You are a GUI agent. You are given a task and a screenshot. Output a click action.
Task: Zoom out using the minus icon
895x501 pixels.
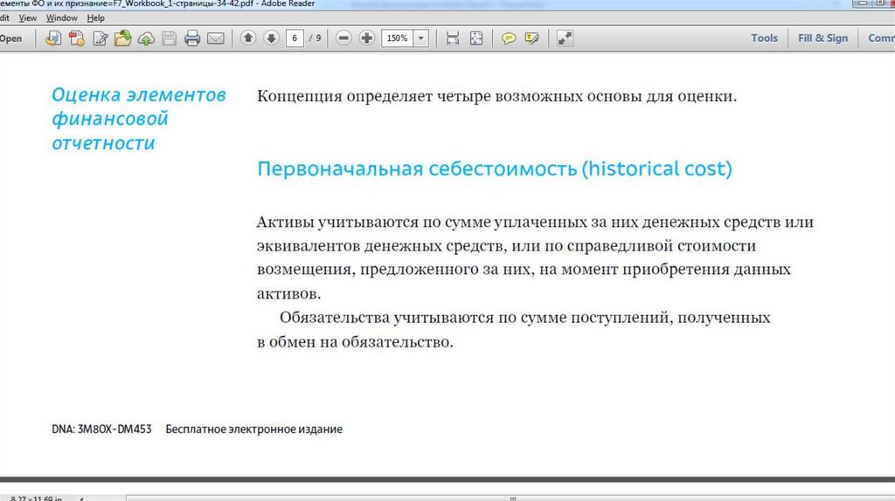tap(343, 38)
